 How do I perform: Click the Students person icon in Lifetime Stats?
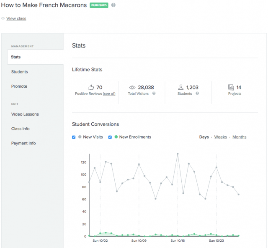pyautogui.click(x=181, y=87)
